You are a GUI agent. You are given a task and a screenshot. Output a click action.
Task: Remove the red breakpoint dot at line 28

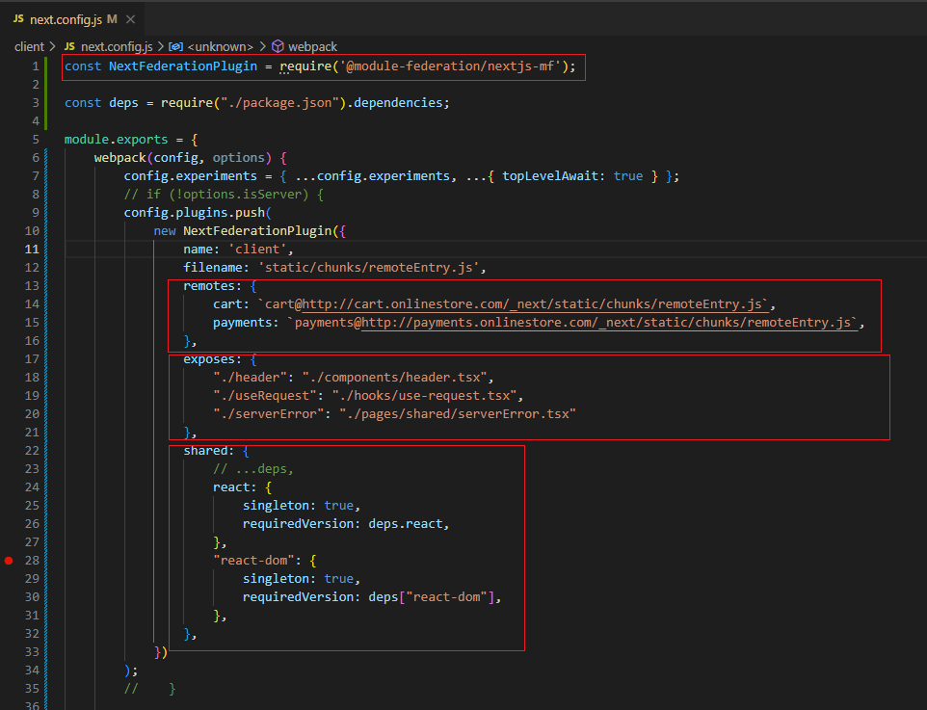(10, 560)
